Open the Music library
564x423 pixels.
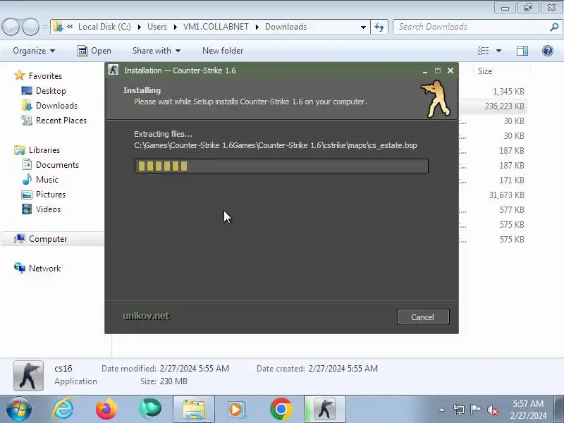(x=47, y=180)
